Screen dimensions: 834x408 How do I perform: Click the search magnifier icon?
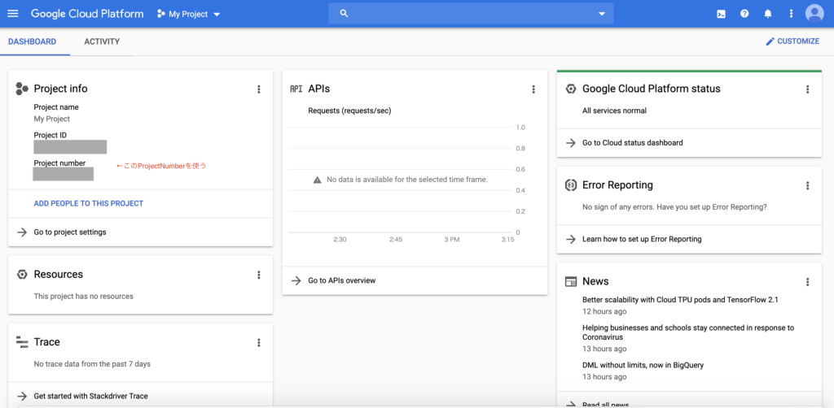pyautogui.click(x=344, y=14)
